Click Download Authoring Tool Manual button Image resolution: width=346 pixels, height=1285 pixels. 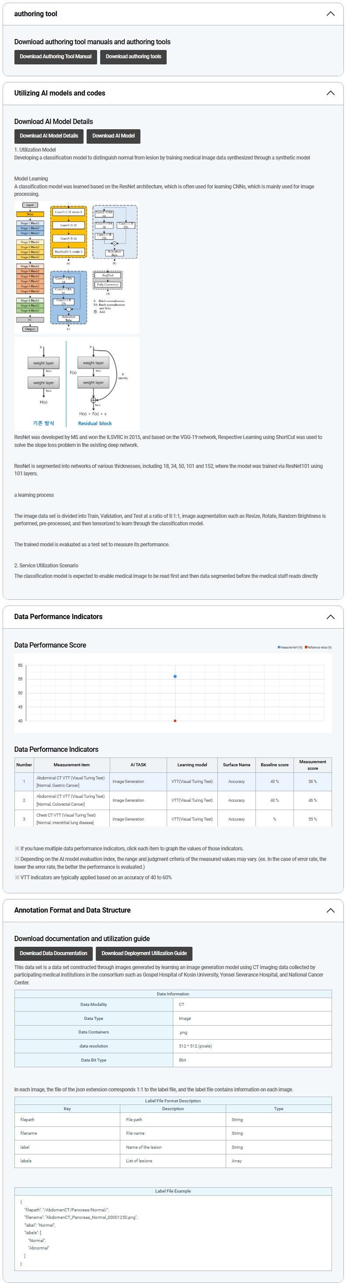tap(55, 57)
